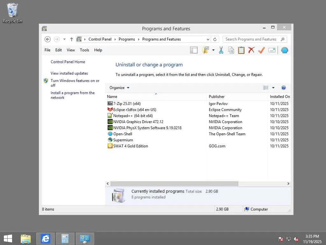326x245 pixels.
Task: Open the Help menu
Action: click(98, 50)
